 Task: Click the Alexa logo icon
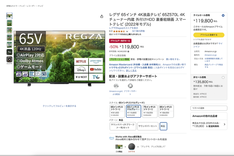click(112, 138)
